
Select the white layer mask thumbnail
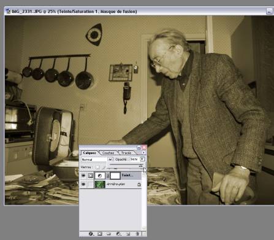point(115,176)
